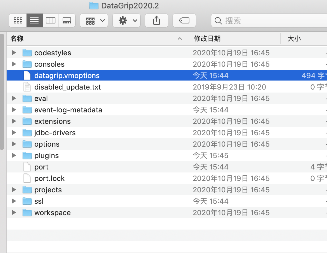Image resolution: width=327 pixels, height=253 pixels.
Task: Switch to icon view
Action: pyautogui.click(x=17, y=20)
